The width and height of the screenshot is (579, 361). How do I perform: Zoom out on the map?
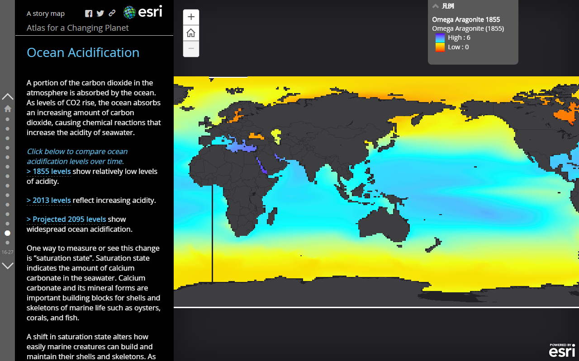[191, 49]
